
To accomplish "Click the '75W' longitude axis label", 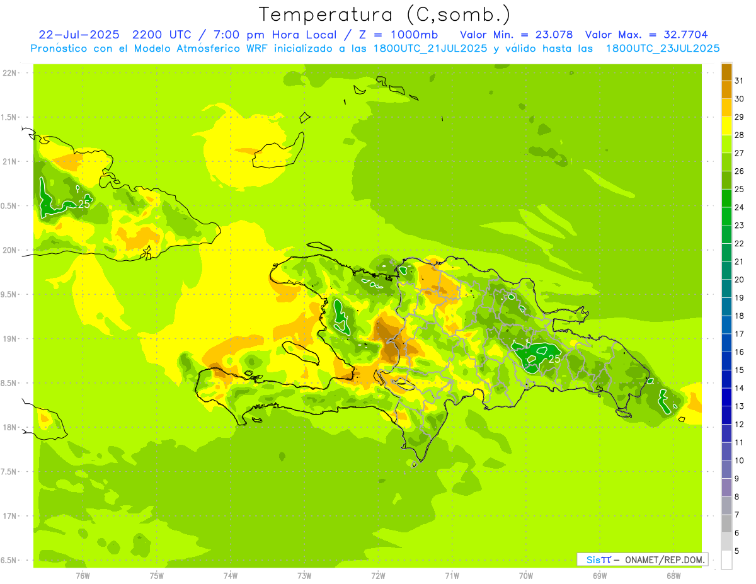I will coord(156,575).
